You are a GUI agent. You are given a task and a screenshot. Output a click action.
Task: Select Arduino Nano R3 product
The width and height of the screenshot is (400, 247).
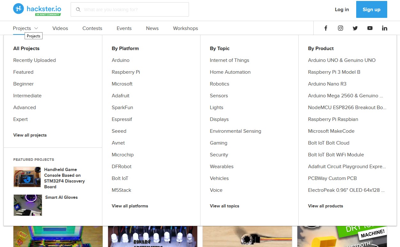[x=327, y=84]
